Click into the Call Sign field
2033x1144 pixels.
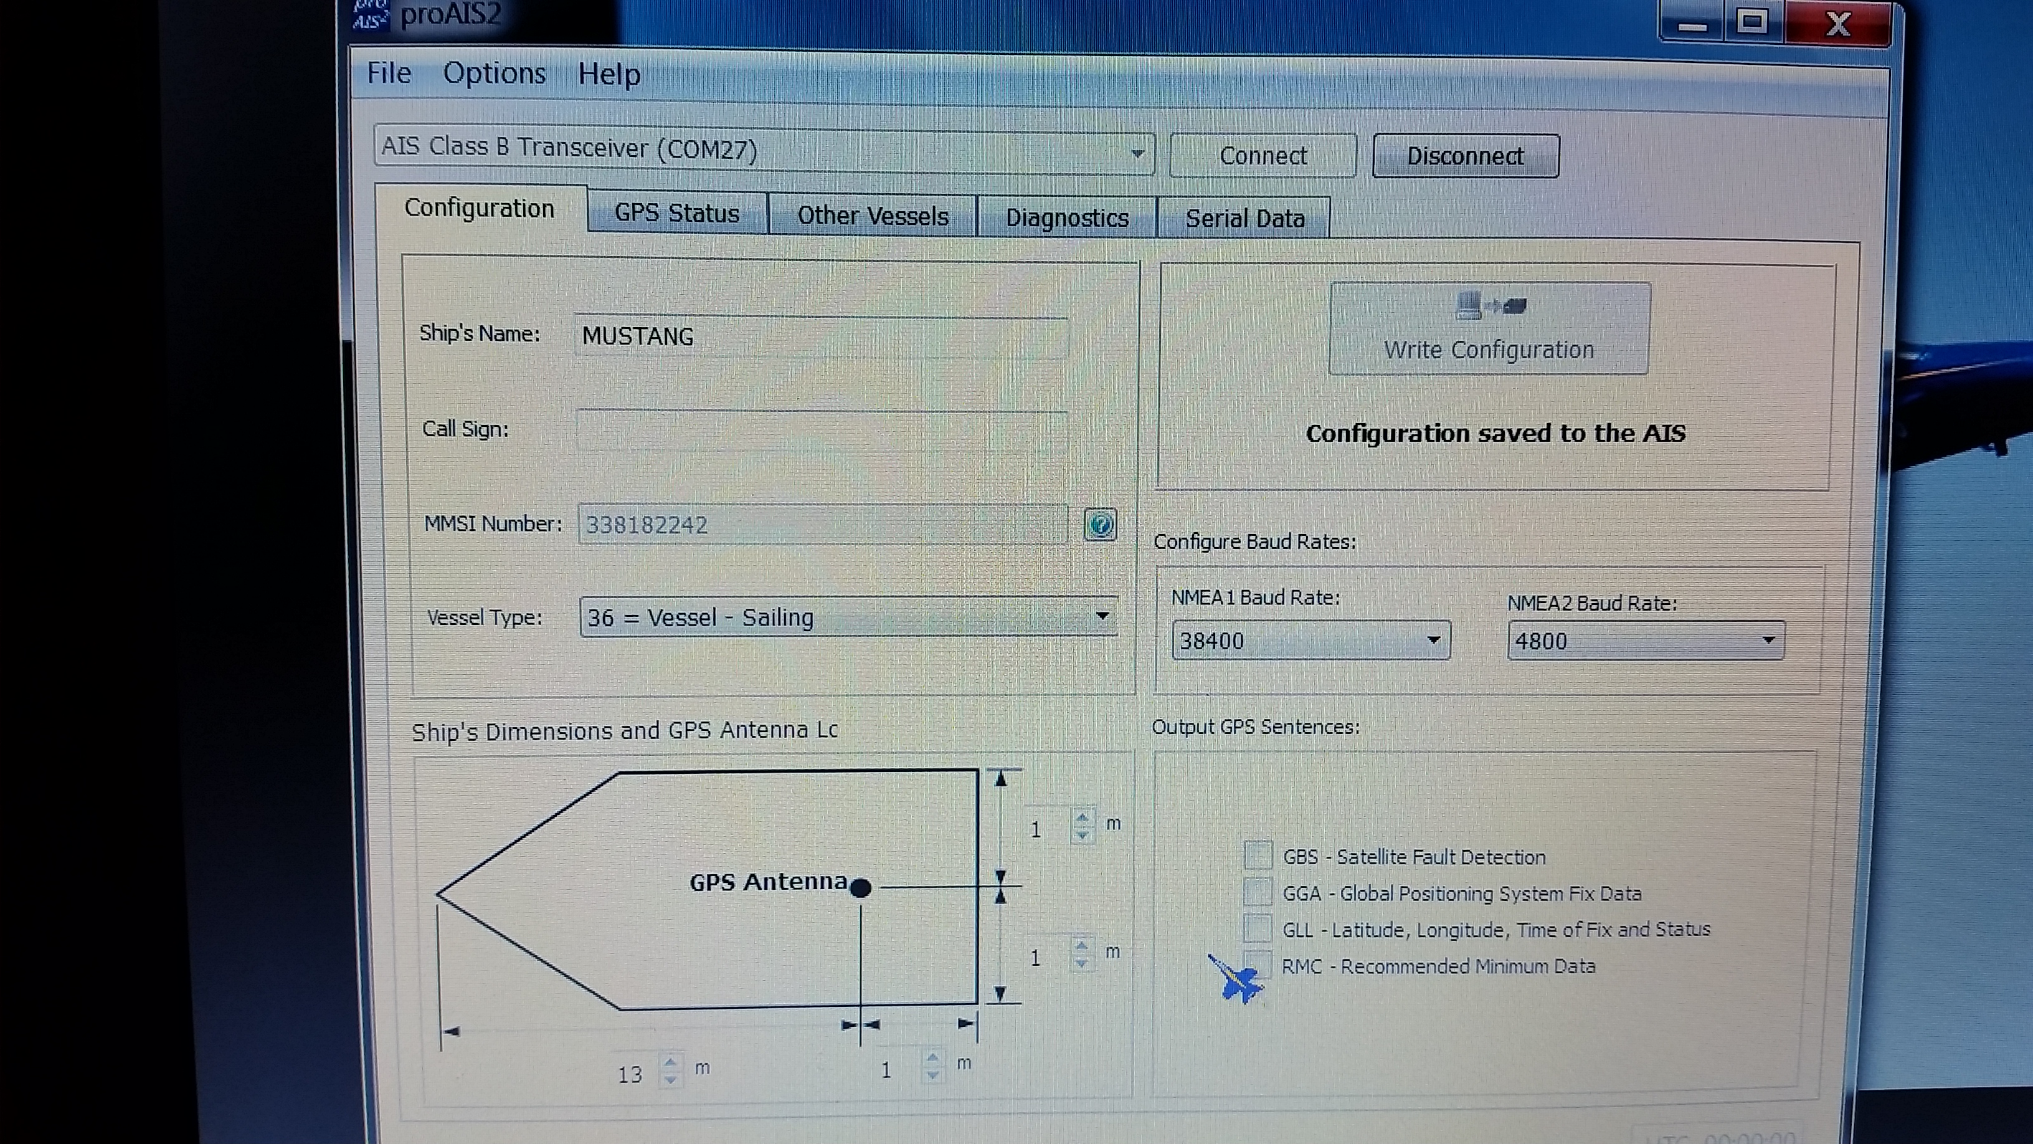[x=821, y=429]
